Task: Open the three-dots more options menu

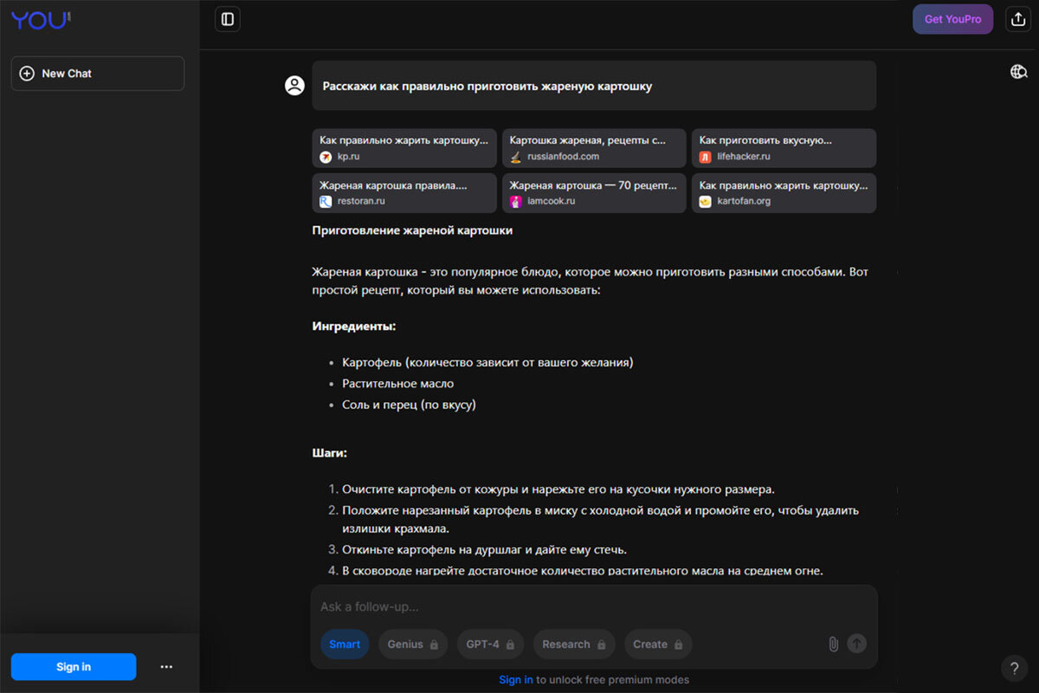Action: click(166, 667)
